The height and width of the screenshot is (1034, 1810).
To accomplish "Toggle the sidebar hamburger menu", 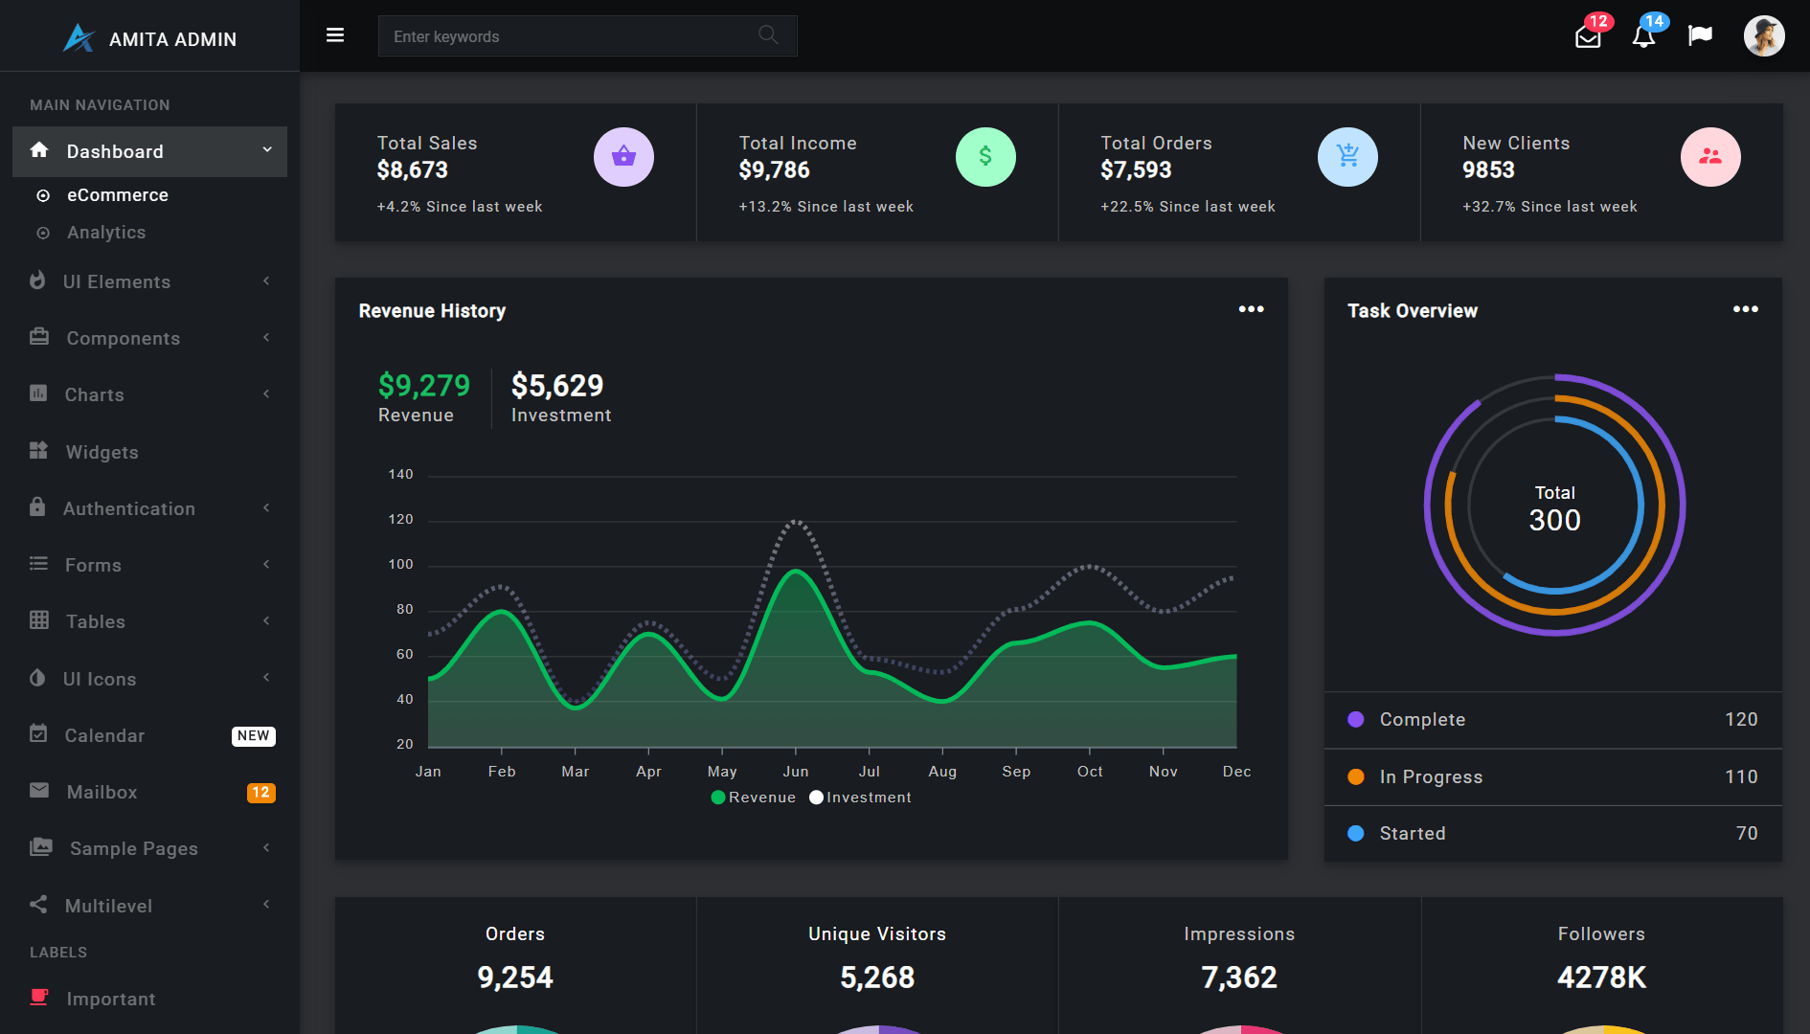I will pyautogui.click(x=335, y=35).
